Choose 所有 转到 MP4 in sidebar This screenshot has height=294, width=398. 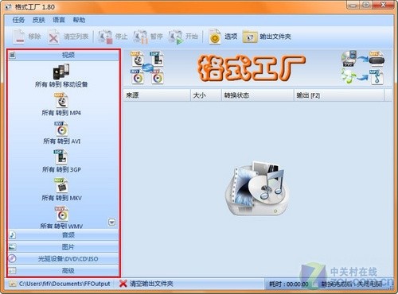coord(61,105)
